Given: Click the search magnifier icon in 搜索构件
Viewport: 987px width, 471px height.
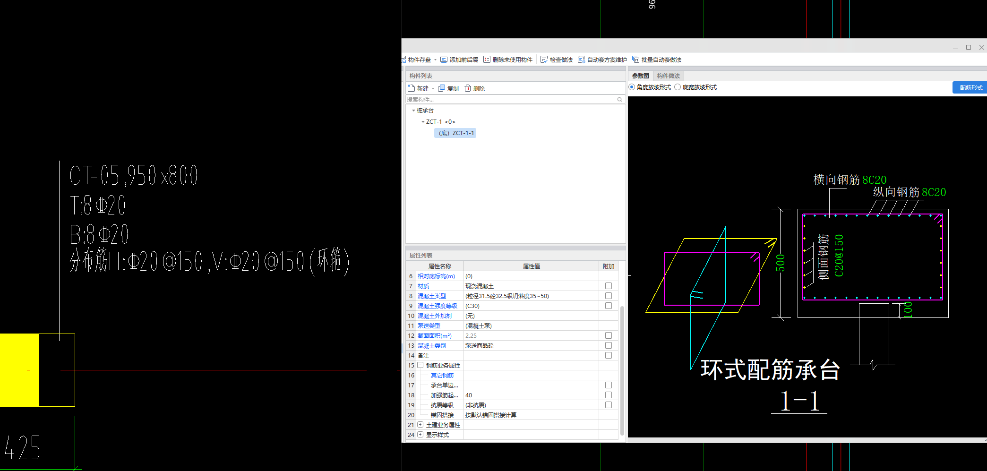Looking at the screenshot, I should [x=619, y=99].
